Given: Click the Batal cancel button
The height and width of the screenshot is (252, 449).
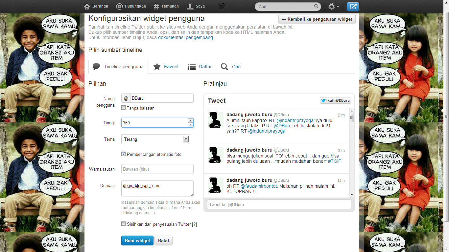Looking at the screenshot, I should coord(163,241).
